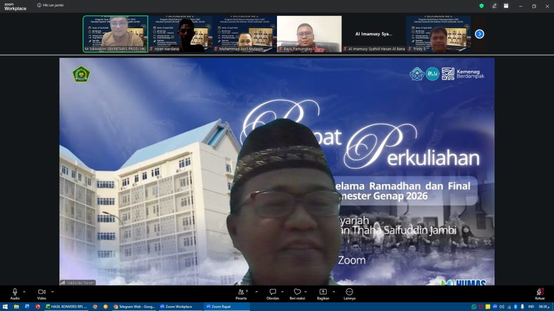The image size is (554, 311).
Task: Open the annotation pen icon in title bar
Action: pyautogui.click(x=494, y=6)
